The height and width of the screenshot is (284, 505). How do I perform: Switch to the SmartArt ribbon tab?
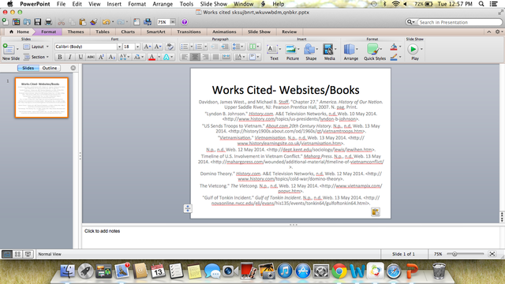[x=156, y=32]
